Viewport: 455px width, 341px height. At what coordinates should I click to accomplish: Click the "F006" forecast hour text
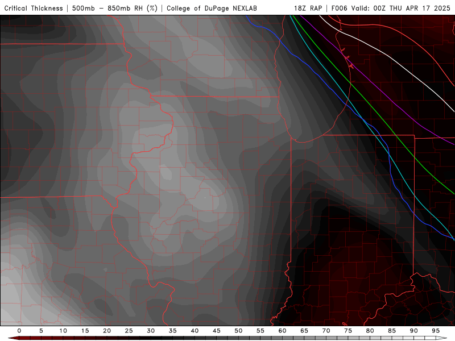(339, 8)
